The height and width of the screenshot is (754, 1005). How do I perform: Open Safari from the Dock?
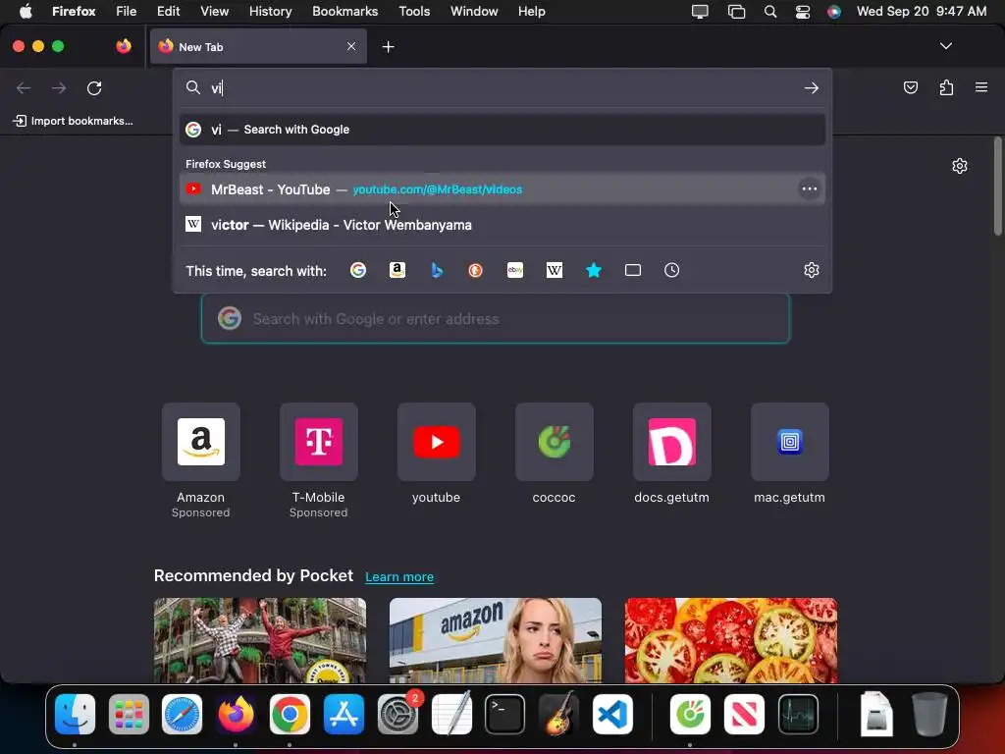(x=182, y=715)
